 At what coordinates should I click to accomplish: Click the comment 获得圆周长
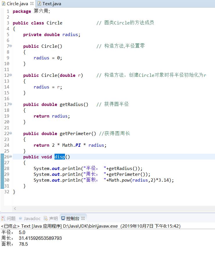point(115,133)
